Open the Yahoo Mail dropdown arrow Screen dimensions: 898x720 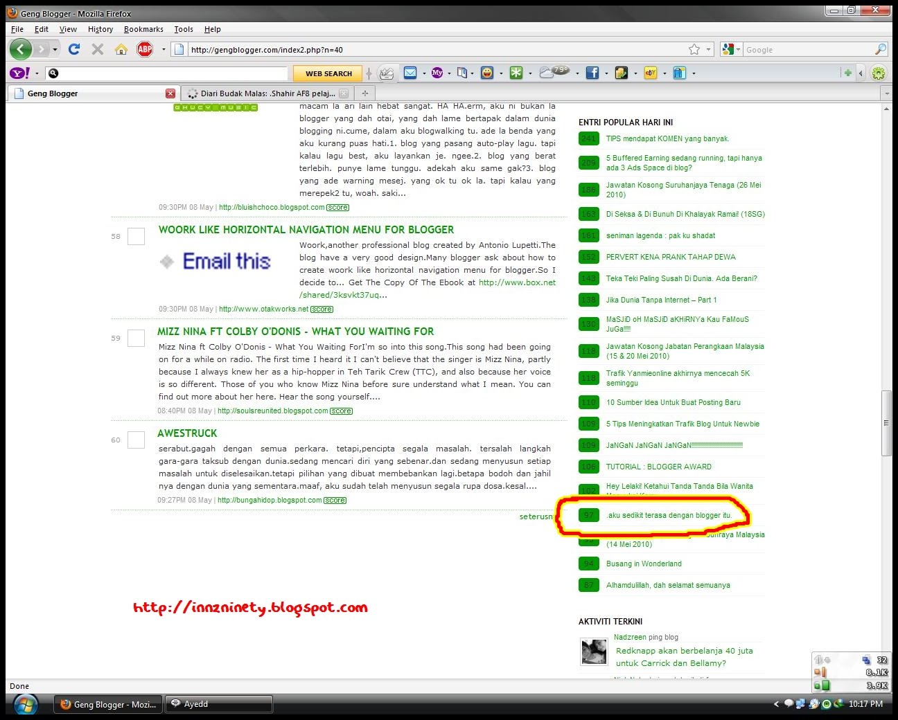tap(423, 73)
